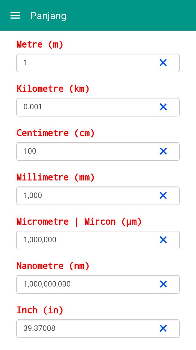196x350 pixels.
Task: Focus the Nanometre input field
Action: (84, 284)
